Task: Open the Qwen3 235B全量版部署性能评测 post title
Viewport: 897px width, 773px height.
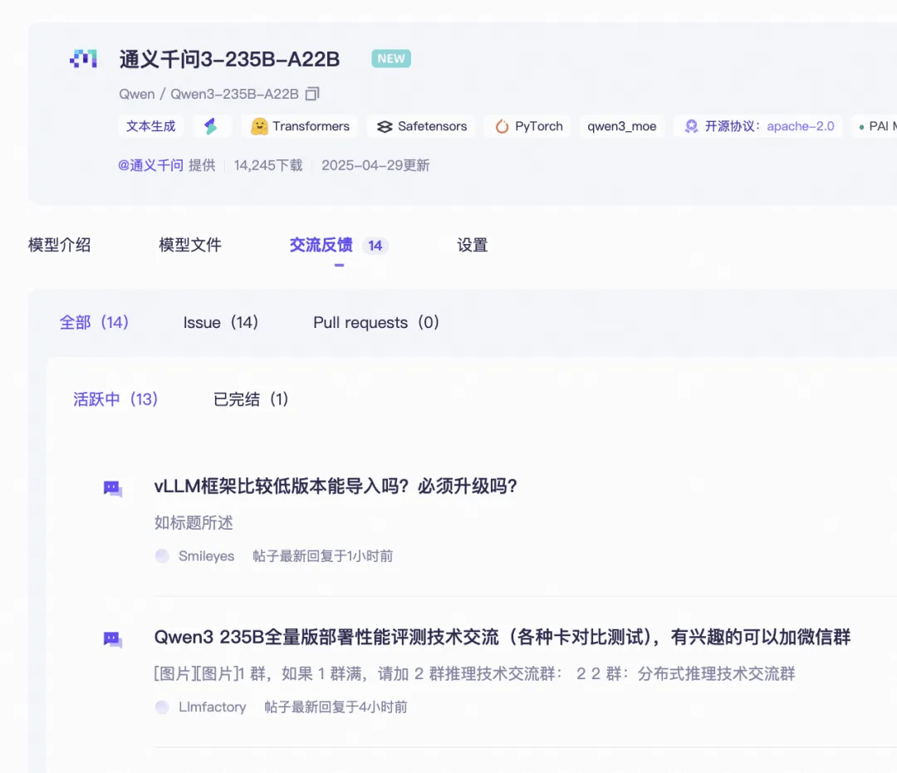Action: pos(502,637)
